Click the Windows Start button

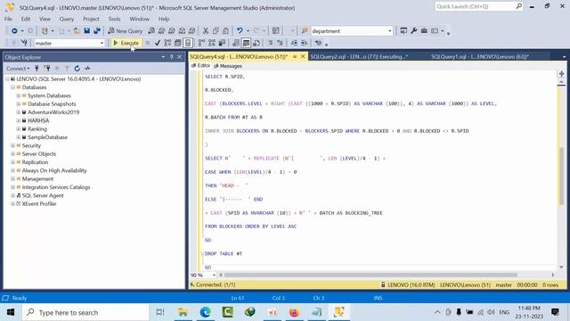(11, 312)
